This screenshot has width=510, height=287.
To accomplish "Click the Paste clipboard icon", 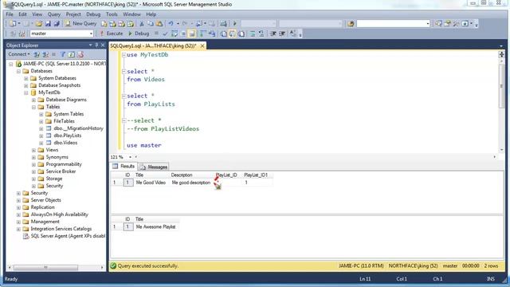I will pyautogui.click(x=159, y=24).
